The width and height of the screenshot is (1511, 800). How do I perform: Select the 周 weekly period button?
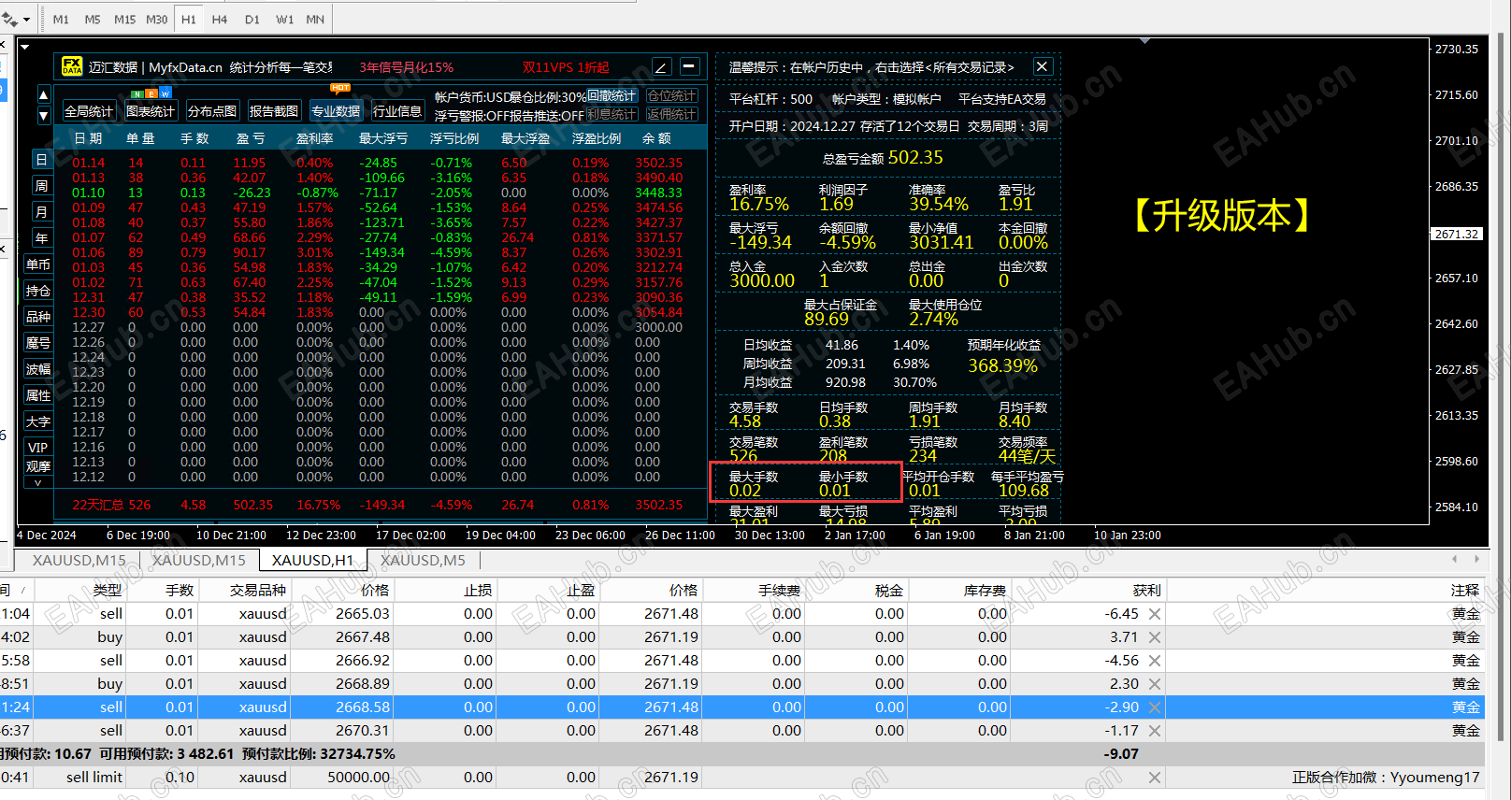41,186
